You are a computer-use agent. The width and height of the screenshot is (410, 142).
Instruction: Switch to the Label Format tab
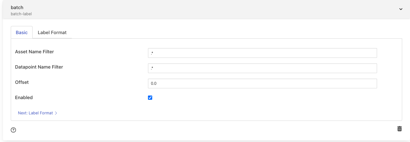(52, 32)
